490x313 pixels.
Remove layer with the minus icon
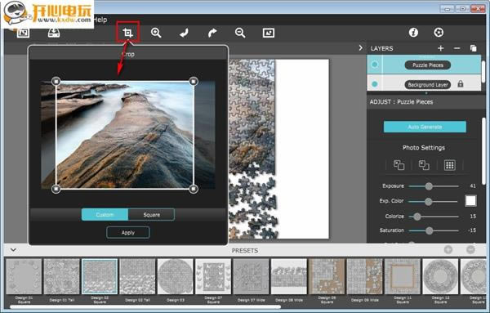[x=457, y=48]
